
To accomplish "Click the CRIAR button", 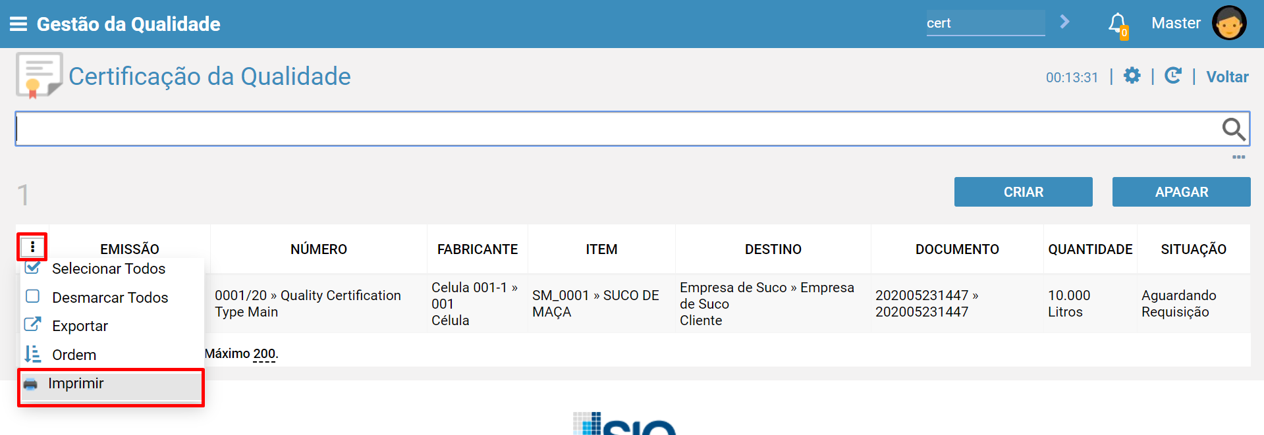I will [1023, 192].
